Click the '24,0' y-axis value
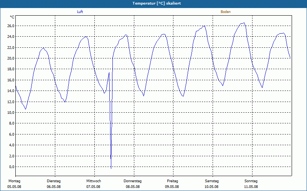The image size is (307, 191). (11, 37)
